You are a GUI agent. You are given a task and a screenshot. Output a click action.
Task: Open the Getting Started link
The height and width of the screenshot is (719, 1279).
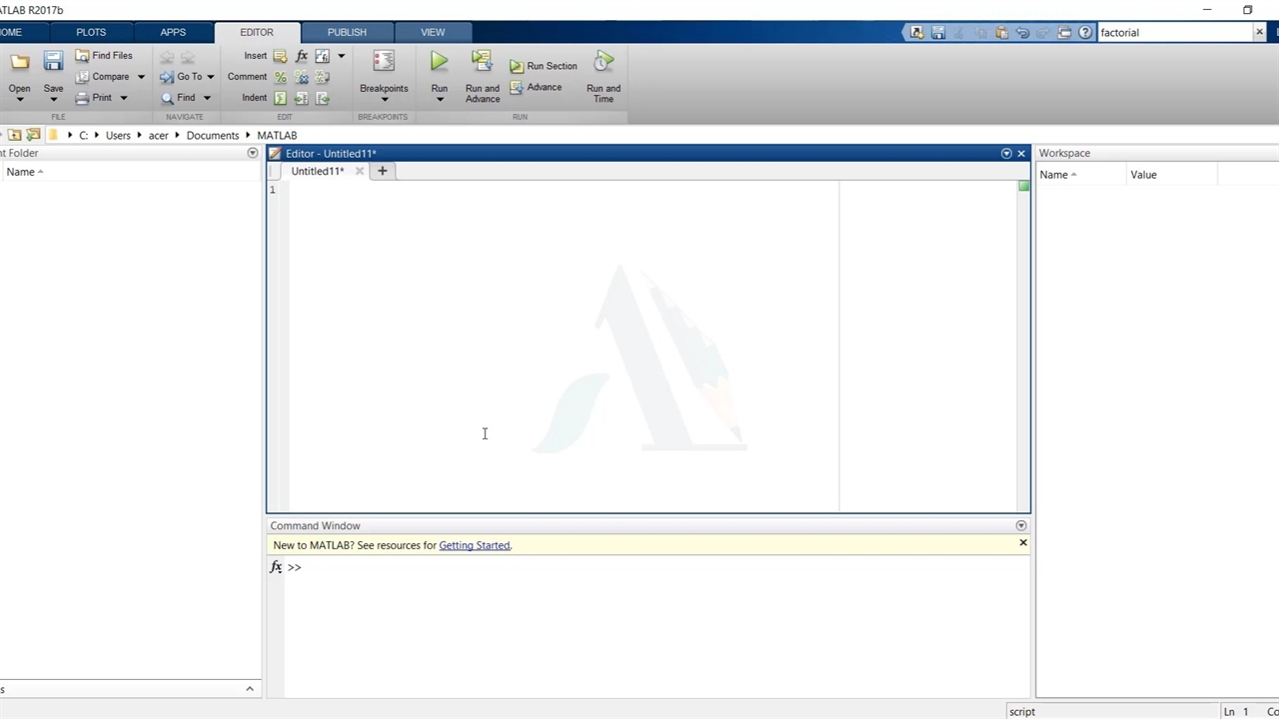click(474, 545)
